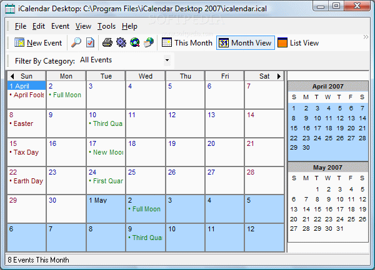Click the New Event toolbar button
Image resolution: width=375 pixels, height=270 pixels.
click(38, 43)
